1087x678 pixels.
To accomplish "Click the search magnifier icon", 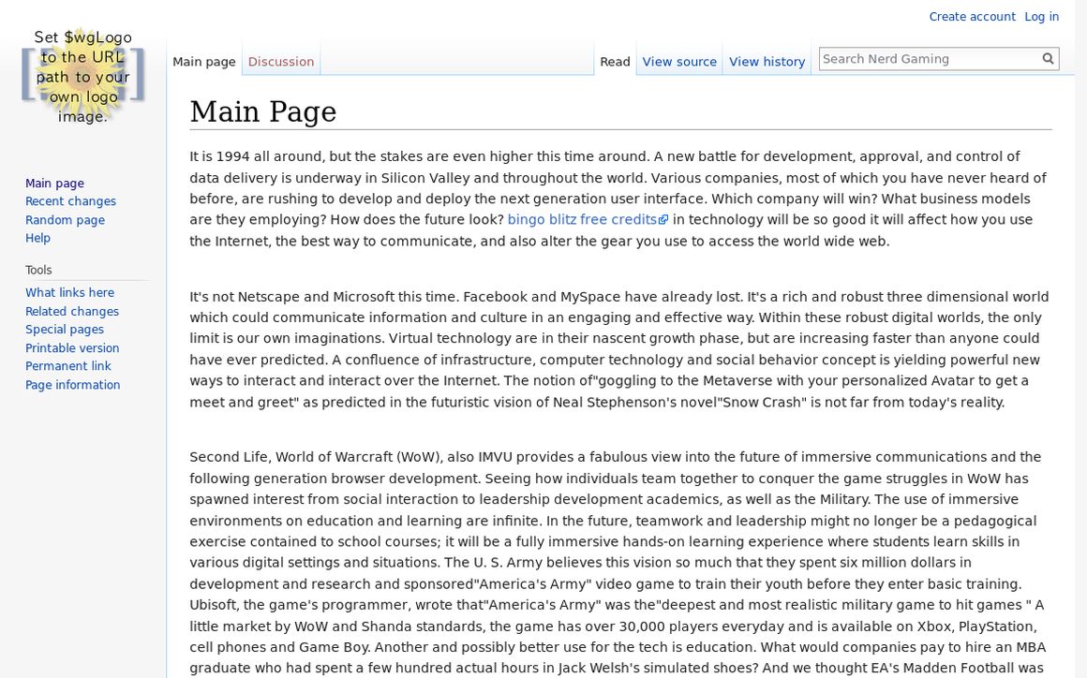I will pyautogui.click(x=1048, y=59).
